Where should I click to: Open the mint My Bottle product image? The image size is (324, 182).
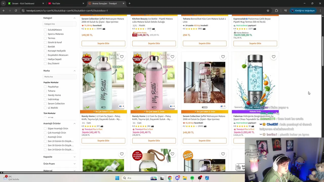coord(103,81)
